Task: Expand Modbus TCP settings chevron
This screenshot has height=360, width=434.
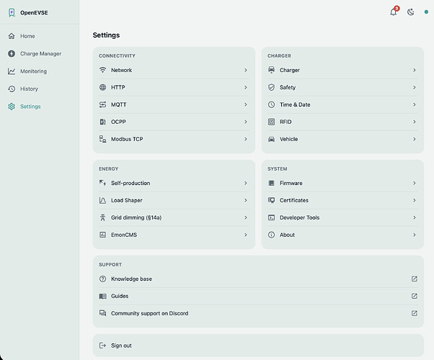Action: [246, 139]
